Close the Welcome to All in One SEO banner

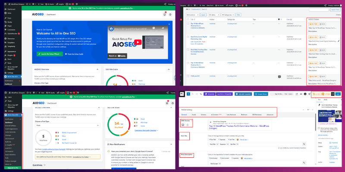point(169,24)
